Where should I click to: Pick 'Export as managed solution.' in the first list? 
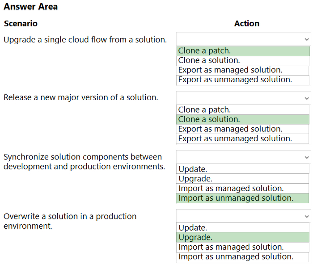(x=243, y=71)
